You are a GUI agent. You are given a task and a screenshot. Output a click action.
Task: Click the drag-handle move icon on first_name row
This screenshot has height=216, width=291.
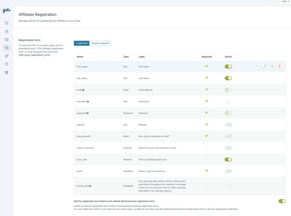[257, 66]
